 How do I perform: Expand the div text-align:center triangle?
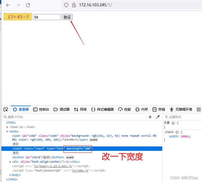(x=10, y=162)
